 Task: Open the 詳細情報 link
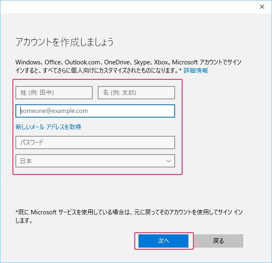coord(195,71)
